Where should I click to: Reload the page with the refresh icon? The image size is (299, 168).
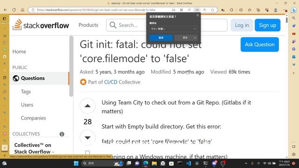[x=14, y=10]
